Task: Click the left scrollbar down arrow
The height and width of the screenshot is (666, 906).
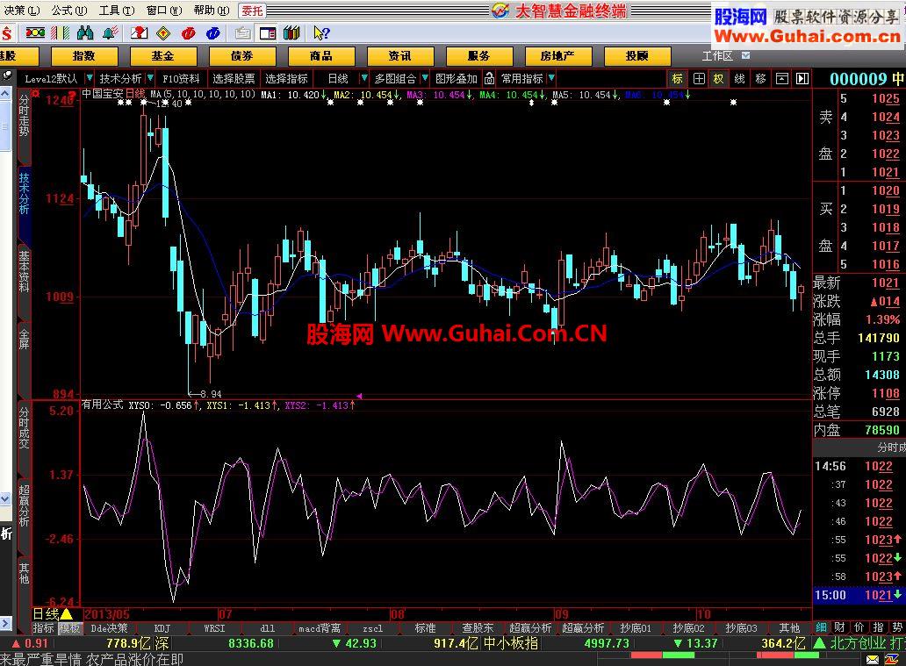Action: (5, 498)
